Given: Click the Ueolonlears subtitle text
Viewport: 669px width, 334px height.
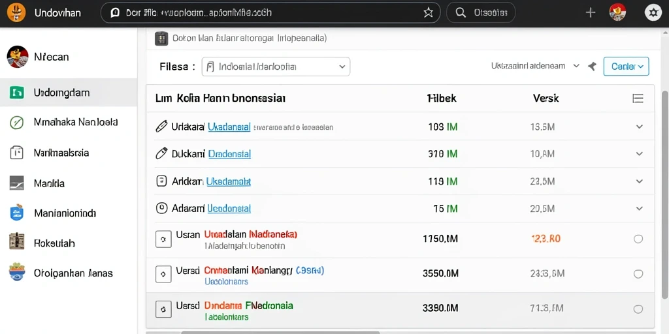Looking at the screenshot, I should tap(226, 282).
